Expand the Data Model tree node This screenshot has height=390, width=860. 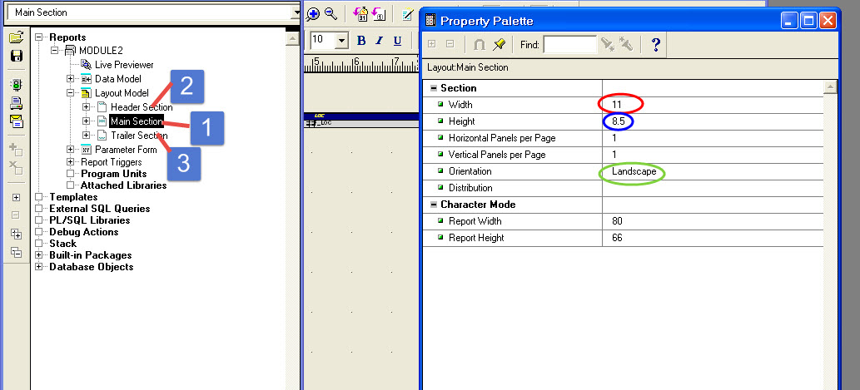[x=72, y=79]
